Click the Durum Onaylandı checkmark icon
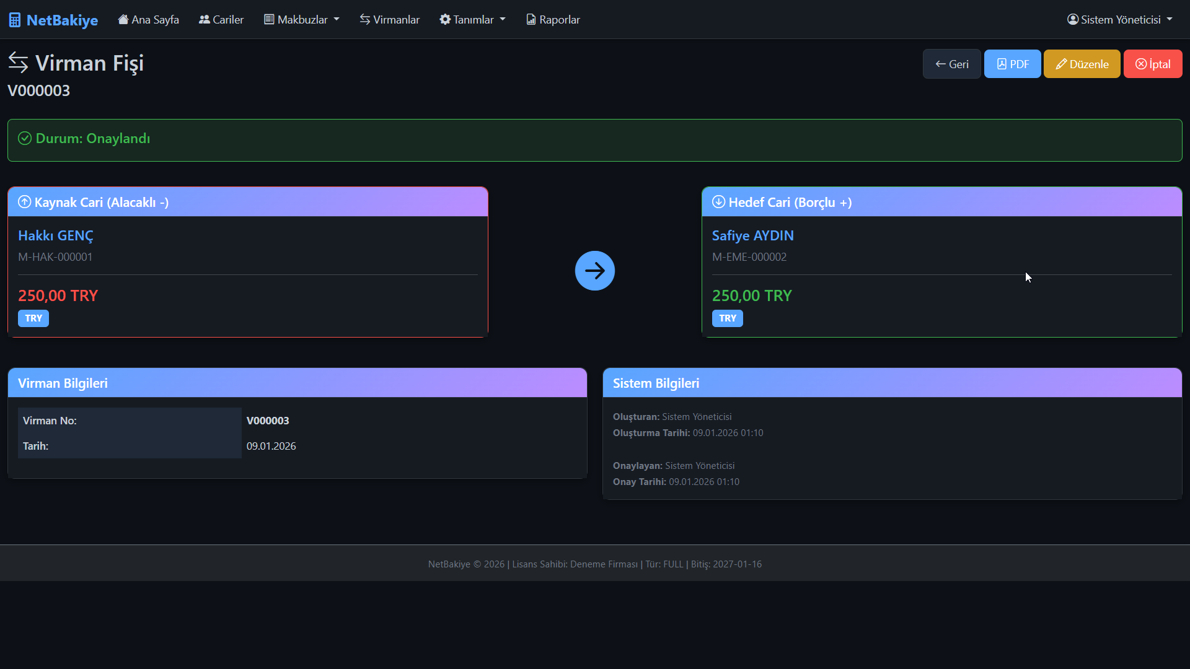The height and width of the screenshot is (669, 1190). coord(25,138)
